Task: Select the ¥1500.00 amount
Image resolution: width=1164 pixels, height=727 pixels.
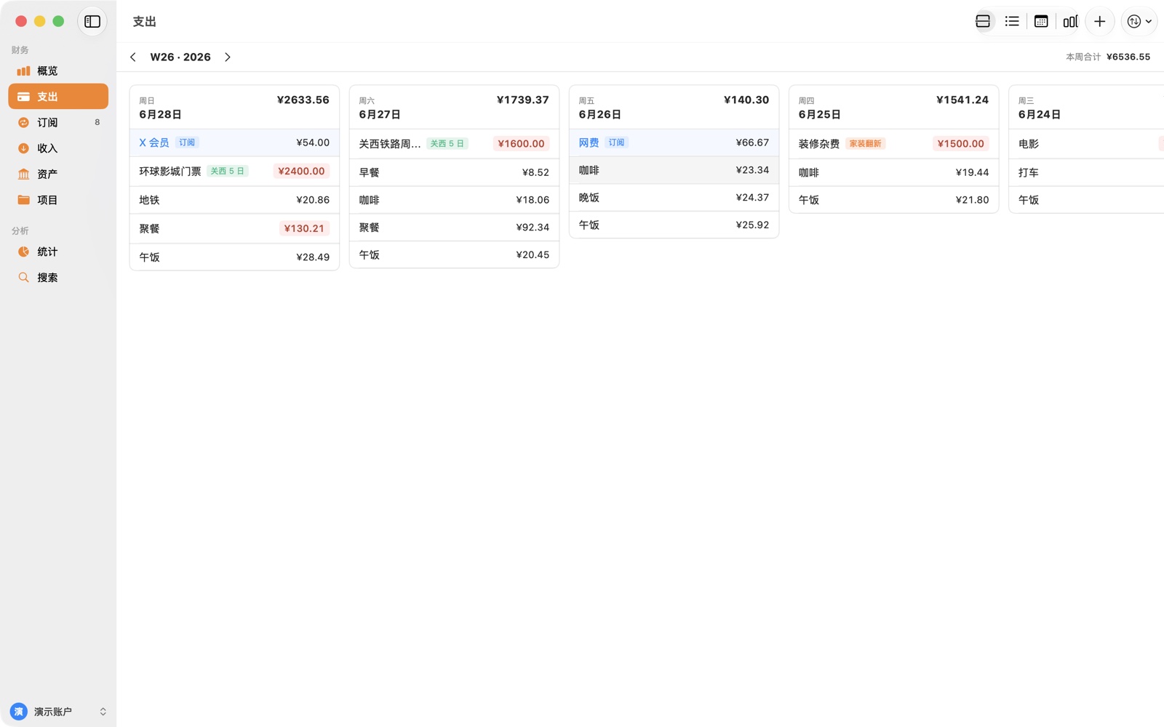Action: click(x=960, y=143)
